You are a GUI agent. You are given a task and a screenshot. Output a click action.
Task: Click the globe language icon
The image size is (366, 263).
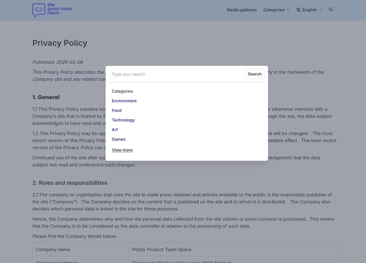pyautogui.click(x=299, y=10)
